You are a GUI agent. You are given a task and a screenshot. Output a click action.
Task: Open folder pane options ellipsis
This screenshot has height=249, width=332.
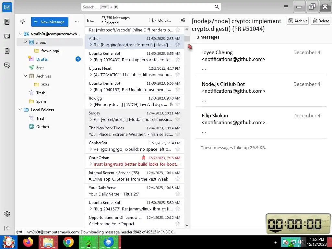coord(77,22)
